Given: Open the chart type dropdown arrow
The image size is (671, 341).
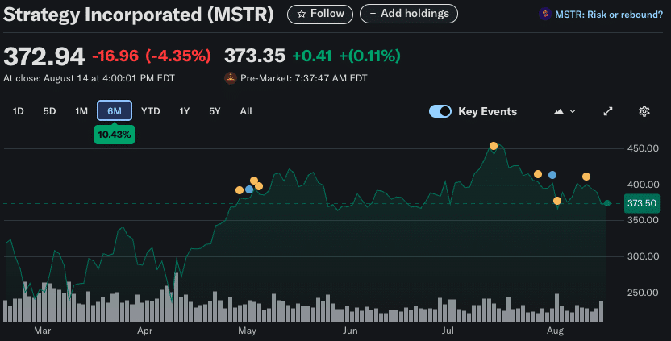Looking at the screenshot, I should (573, 111).
